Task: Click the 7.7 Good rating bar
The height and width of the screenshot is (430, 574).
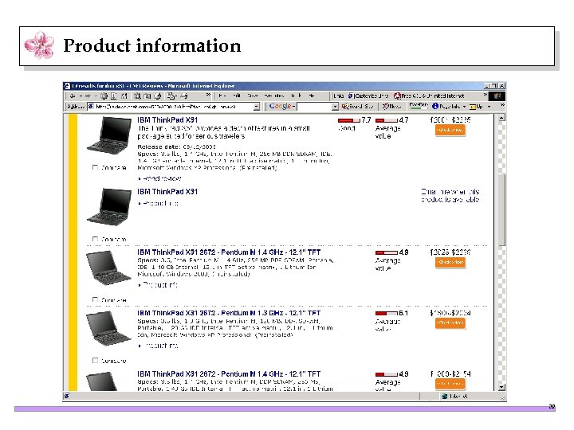Action: (349, 120)
